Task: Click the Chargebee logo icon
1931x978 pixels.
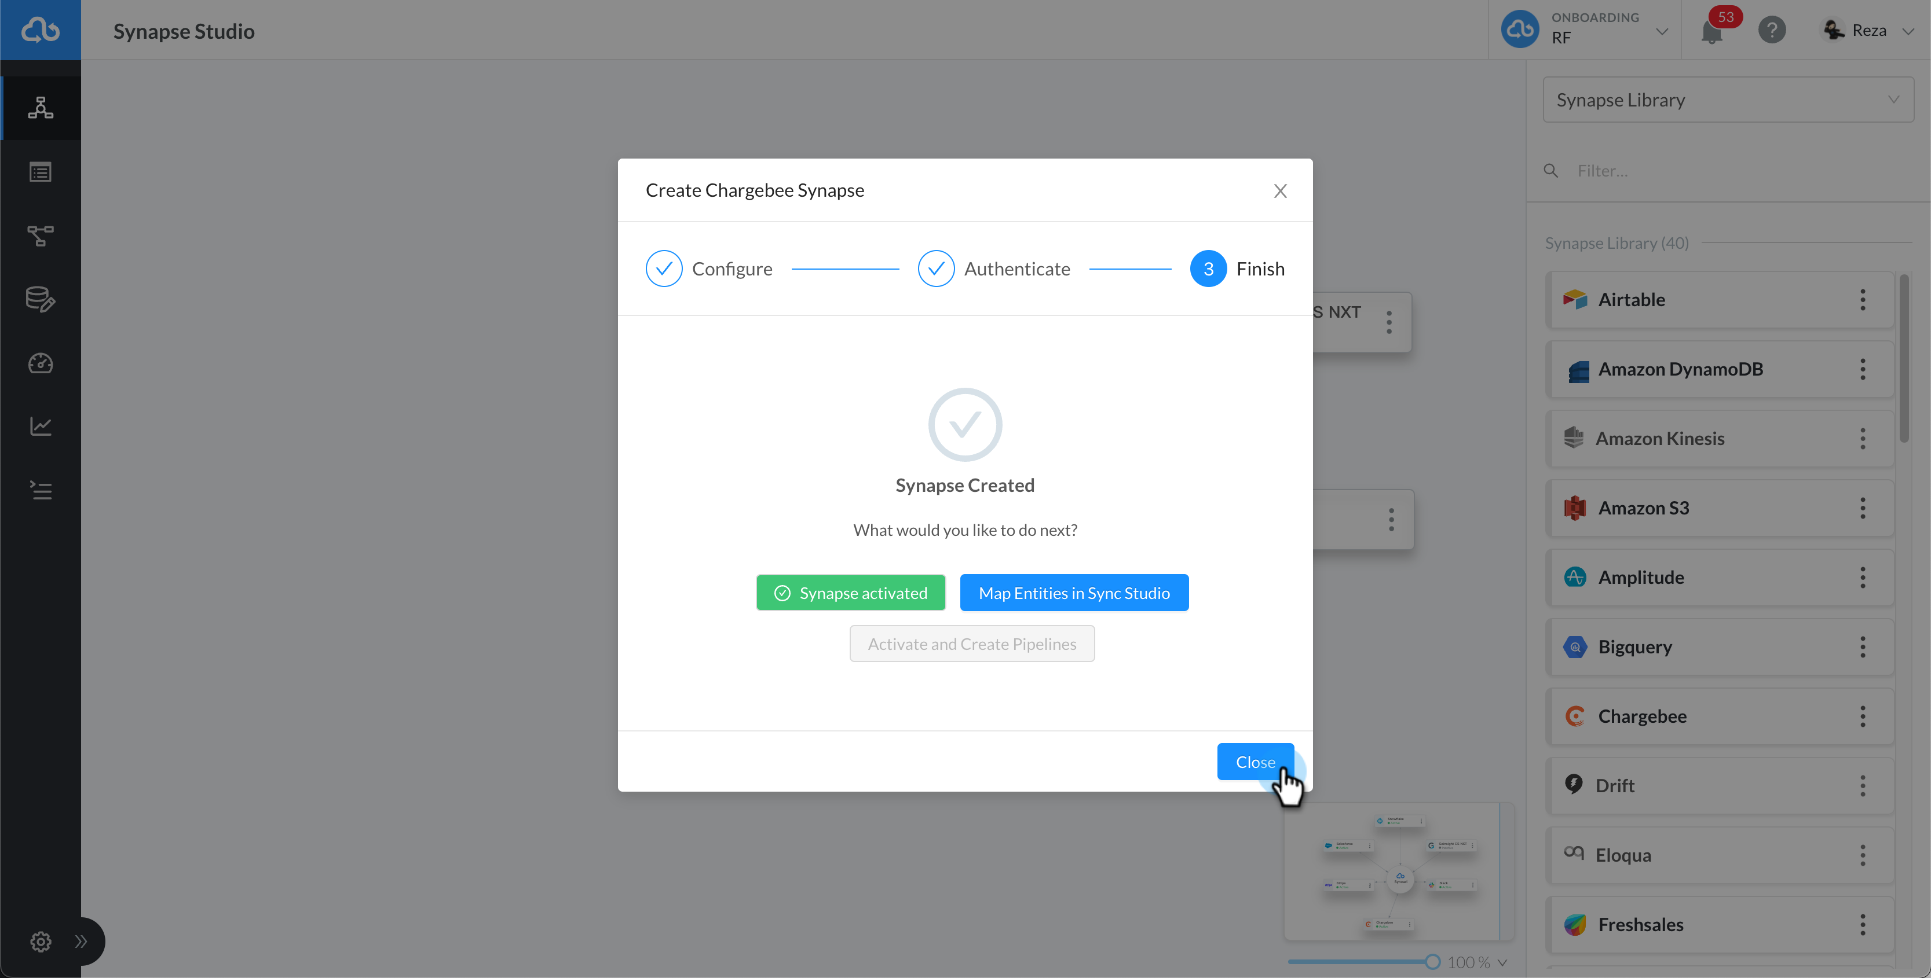Action: tap(1575, 716)
